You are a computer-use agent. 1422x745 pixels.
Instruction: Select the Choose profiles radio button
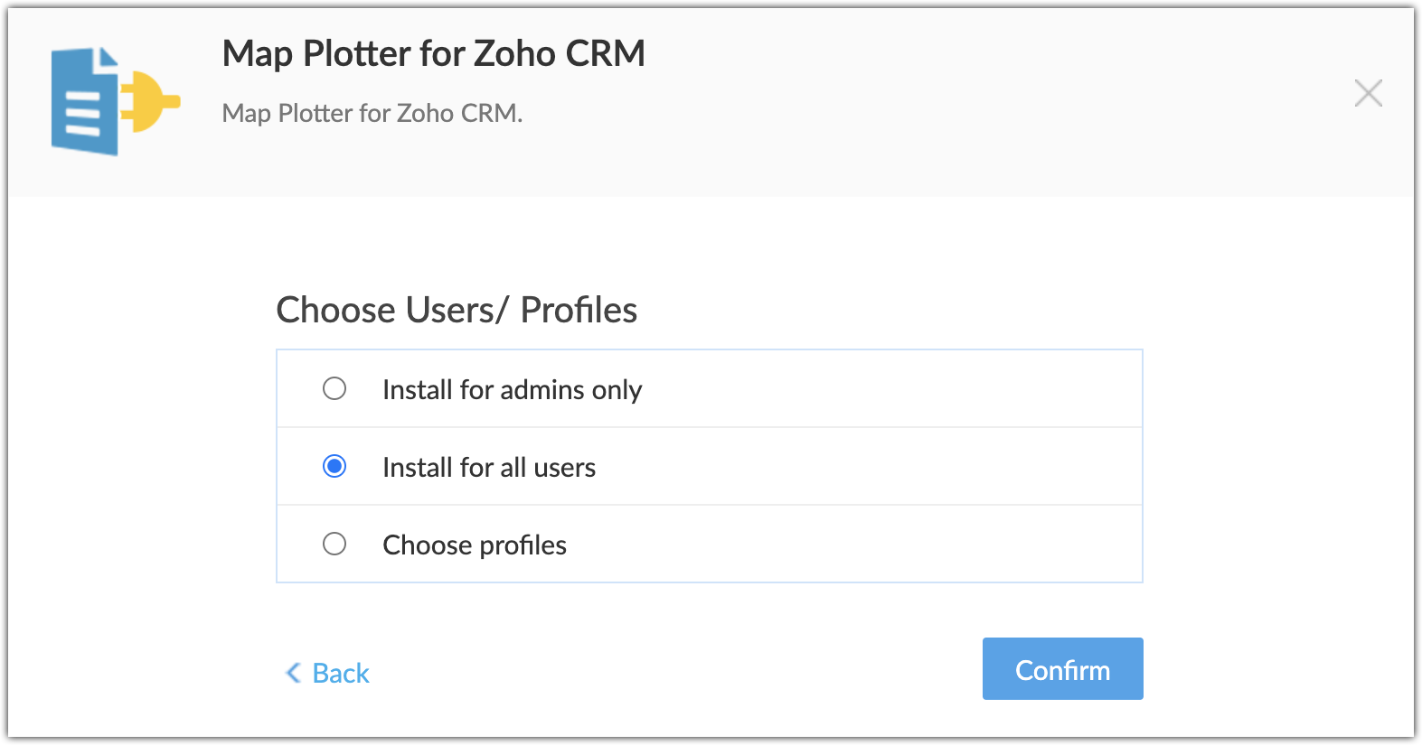[x=334, y=544]
